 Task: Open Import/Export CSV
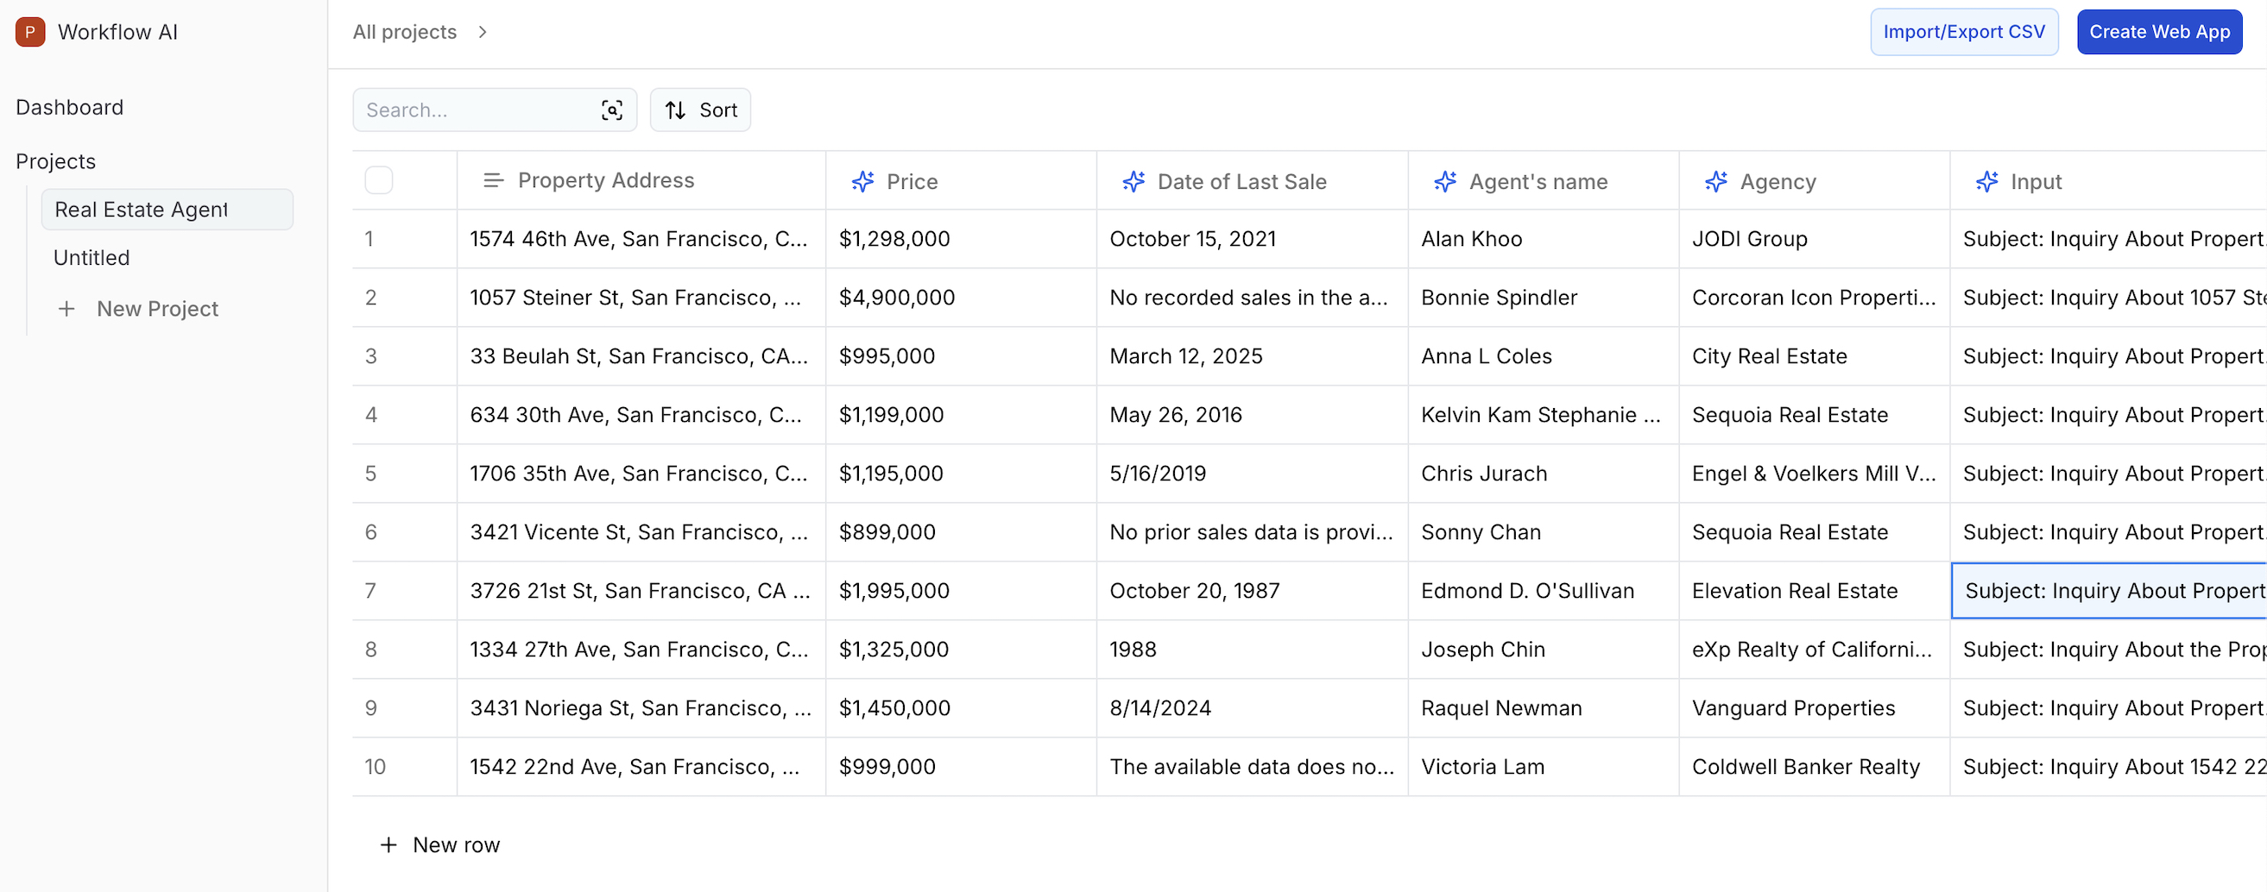[x=1964, y=32]
